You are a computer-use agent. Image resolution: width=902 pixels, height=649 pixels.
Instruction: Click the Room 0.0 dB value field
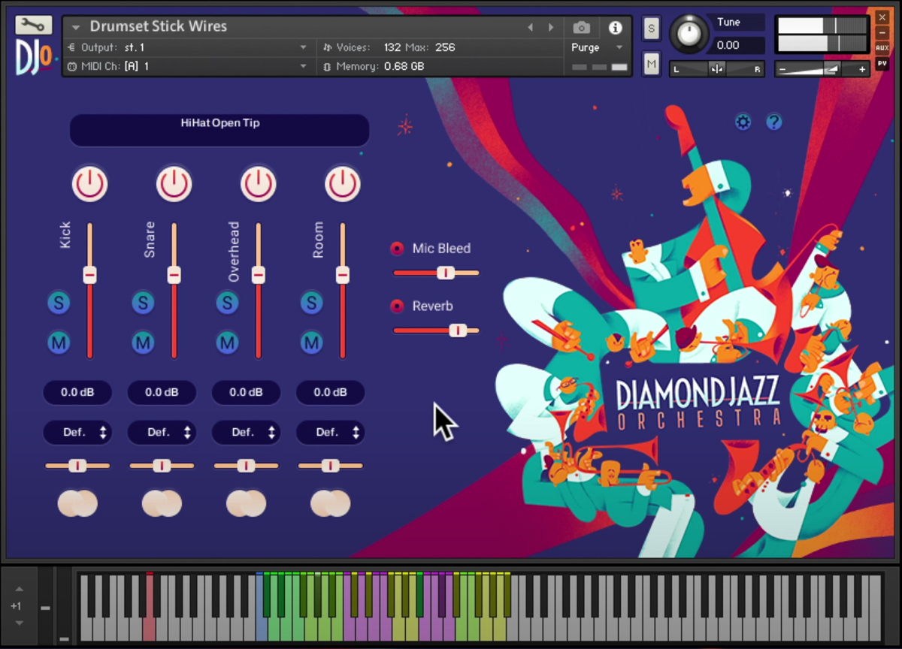click(330, 392)
